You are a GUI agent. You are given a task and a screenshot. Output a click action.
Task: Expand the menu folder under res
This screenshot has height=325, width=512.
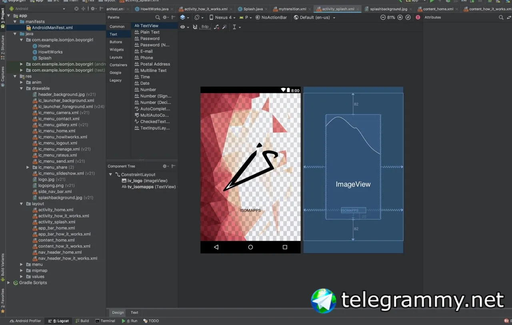click(22, 264)
